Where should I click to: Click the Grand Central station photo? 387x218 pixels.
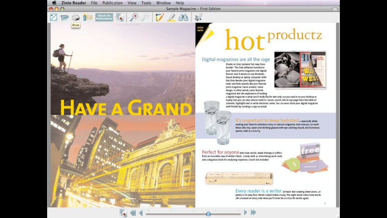[x=123, y=161]
